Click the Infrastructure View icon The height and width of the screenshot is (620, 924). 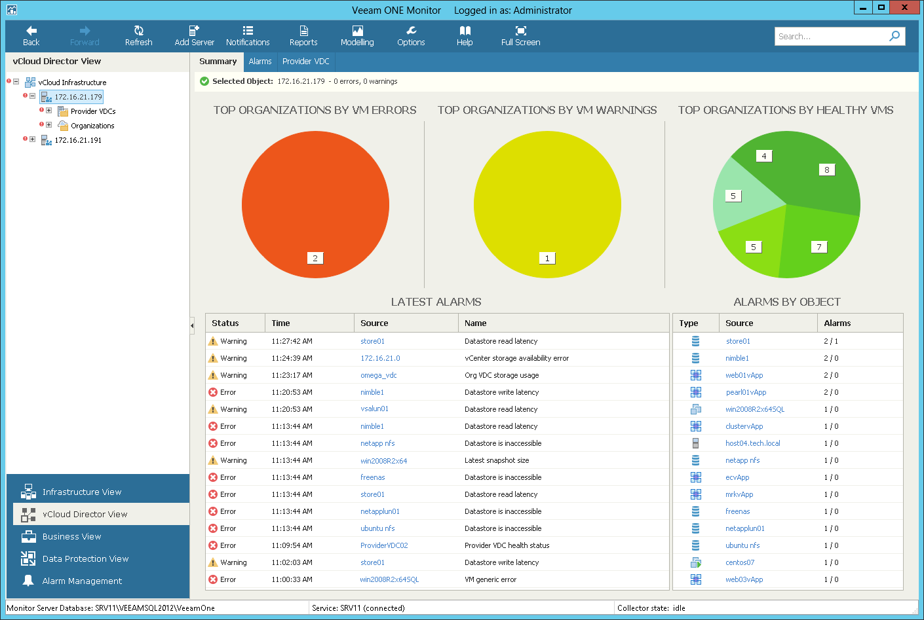(28, 492)
